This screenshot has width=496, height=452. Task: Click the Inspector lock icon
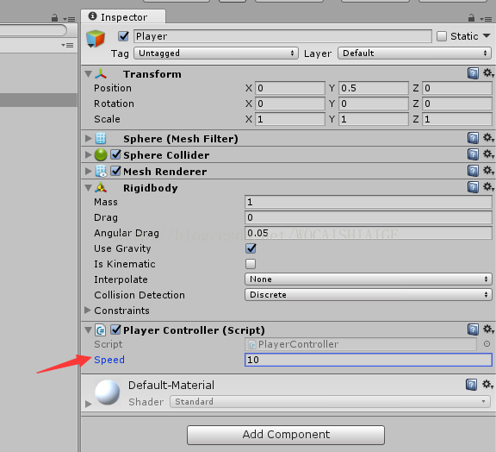tap(471, 18)
